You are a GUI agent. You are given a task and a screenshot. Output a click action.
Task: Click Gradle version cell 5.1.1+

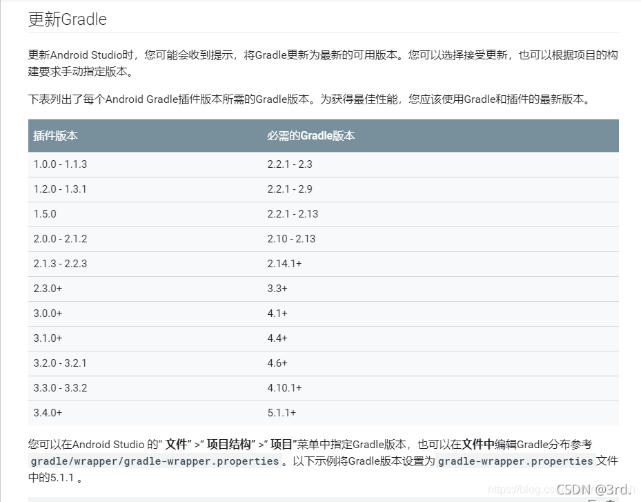(282, 413)
